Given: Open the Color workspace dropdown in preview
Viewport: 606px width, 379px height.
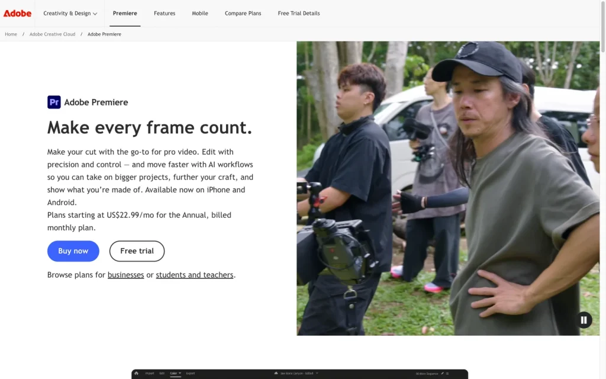Looking at the screenshot, I should coord(175,373).
